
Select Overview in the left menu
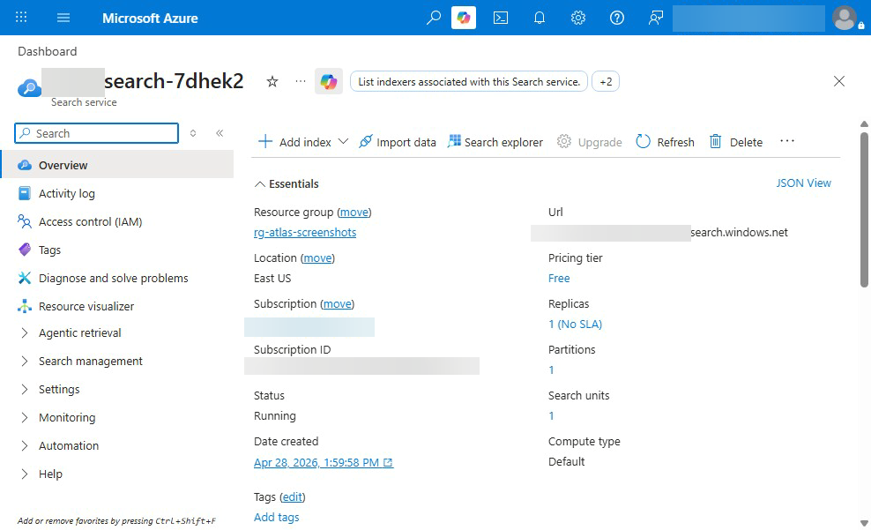[x=117, y=165]
